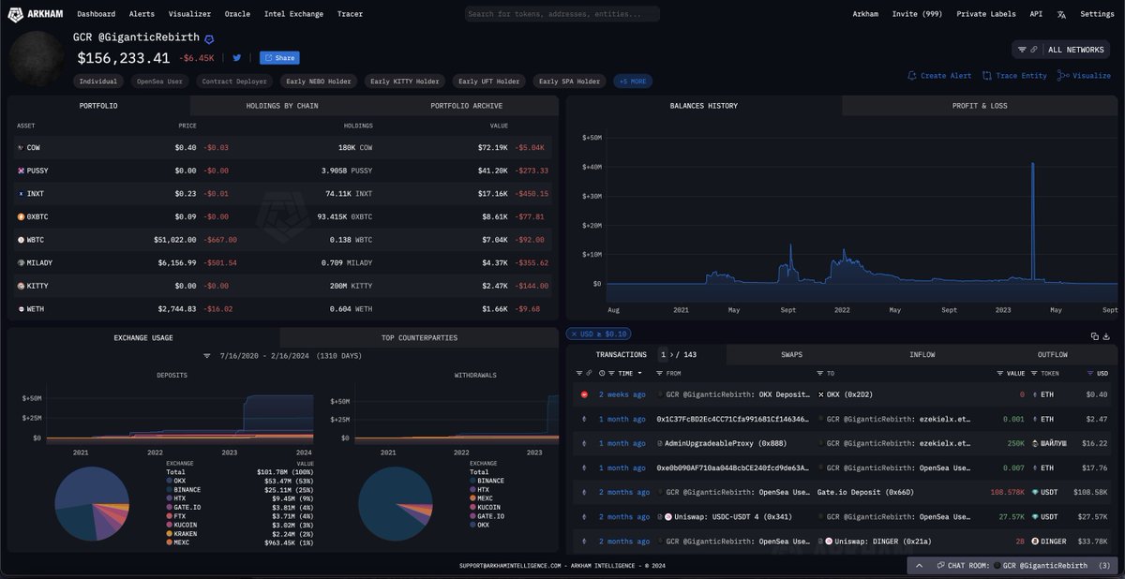Remove the USD ≥ $0.10 filter chip
This screenshot has height=579, width=1125.
pyautogui.click(x=574, y=334)
